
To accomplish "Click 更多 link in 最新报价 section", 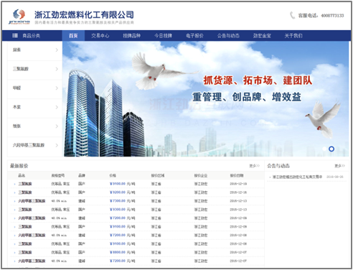I will [254, 166].
